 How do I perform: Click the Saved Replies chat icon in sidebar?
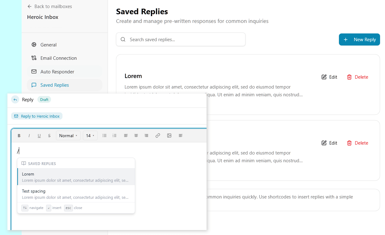pos(34,85)
